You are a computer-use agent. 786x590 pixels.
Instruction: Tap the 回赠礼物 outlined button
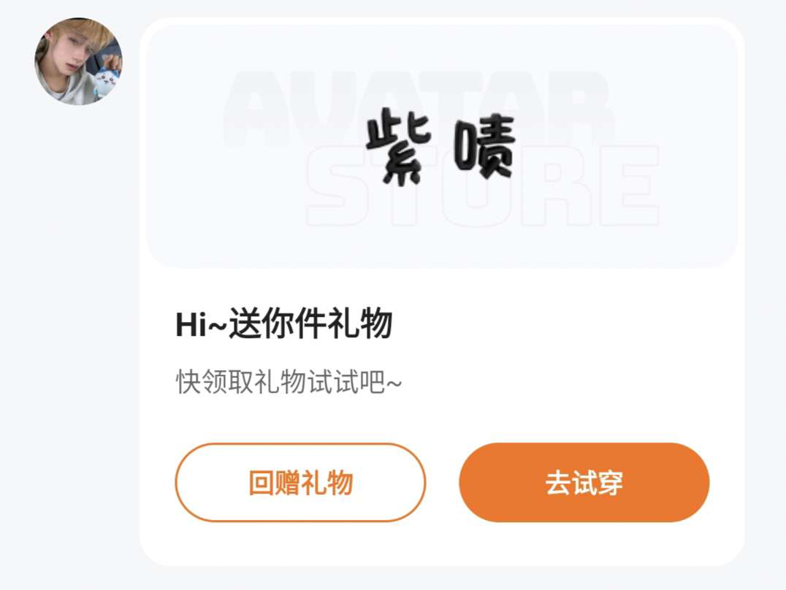pos(300,482)
